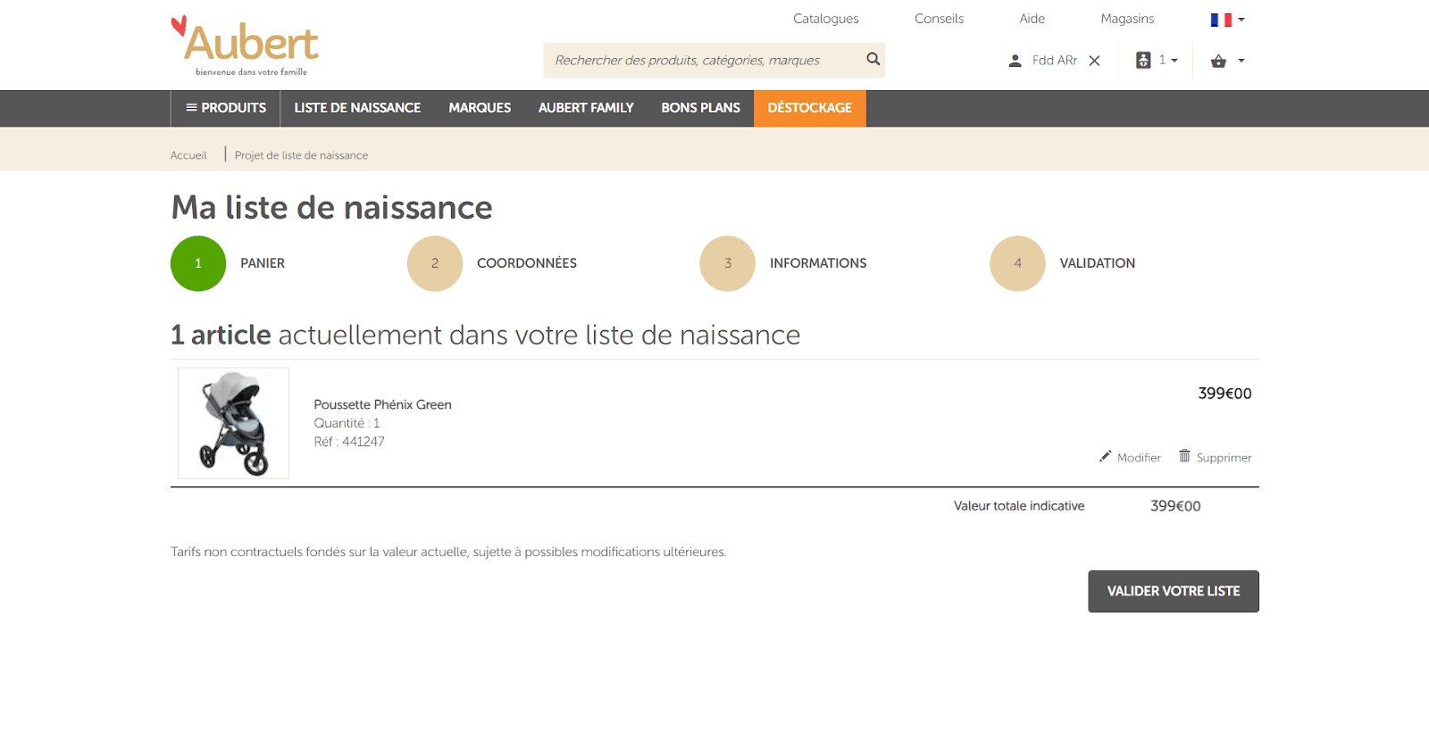Screen dimensions: 1429x731
Task: Open the Produits hamburger menu
Action: (x=226, y=108)
